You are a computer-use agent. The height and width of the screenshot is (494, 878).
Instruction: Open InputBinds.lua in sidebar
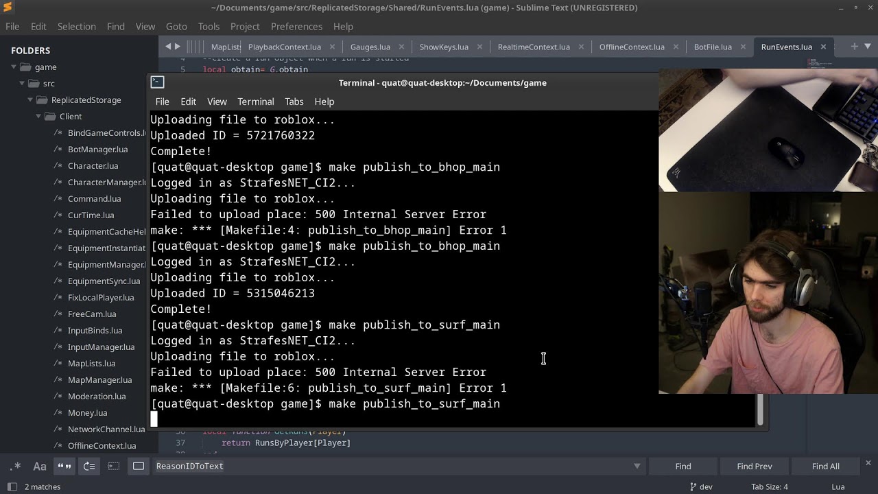[x=95, y=330]
